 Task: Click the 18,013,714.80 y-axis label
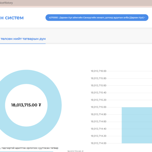tap(98, 115)
